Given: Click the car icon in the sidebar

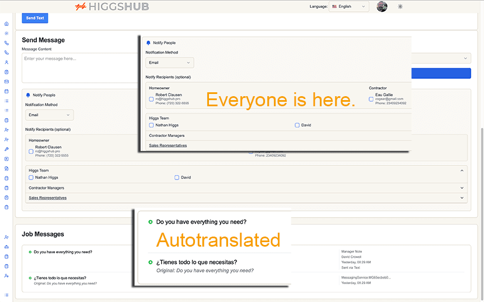Looking at the screenshot, I should tap(6, 247).
